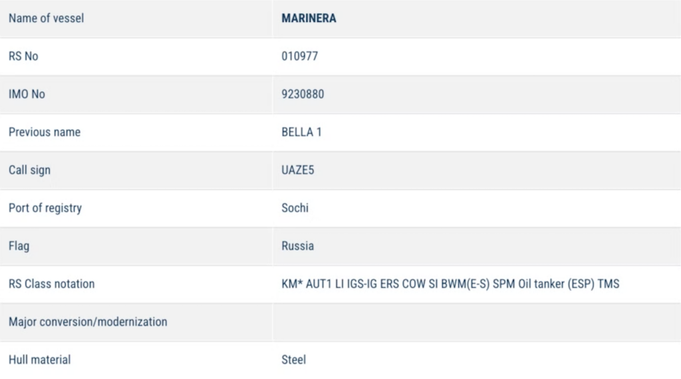
Task: Select the "Hull material" label
Action: 39,360
